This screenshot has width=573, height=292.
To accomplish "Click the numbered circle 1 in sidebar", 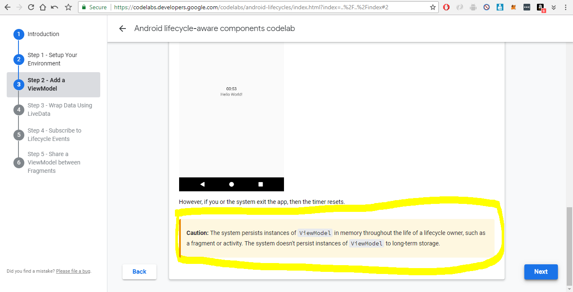I will [18, 34].
